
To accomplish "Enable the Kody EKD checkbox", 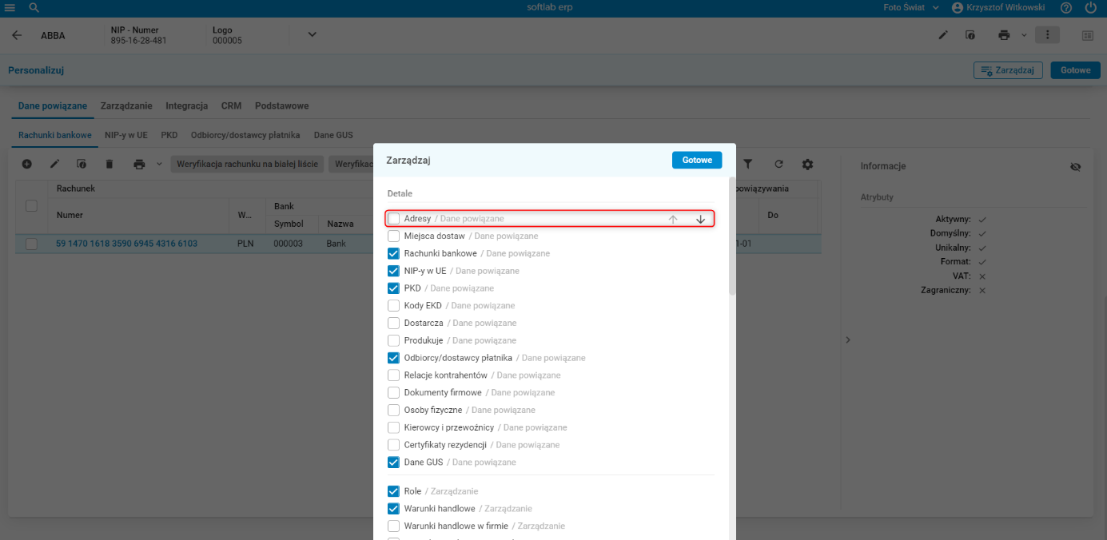I will 393,305.
